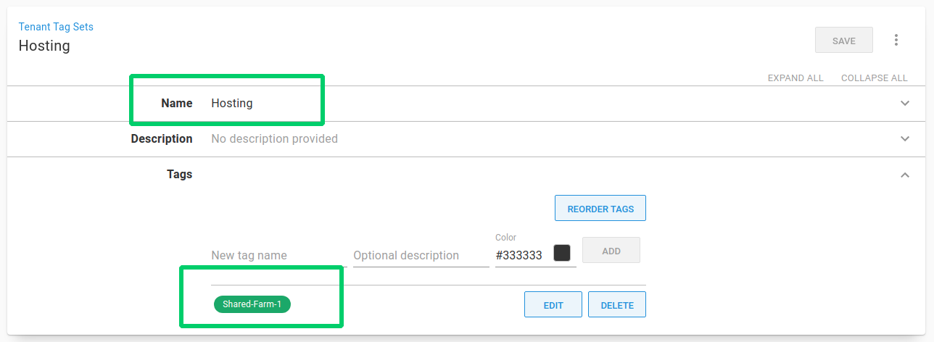Expand the Name section chevron
This screenshot has width=934, height=342.
(904, 103)
